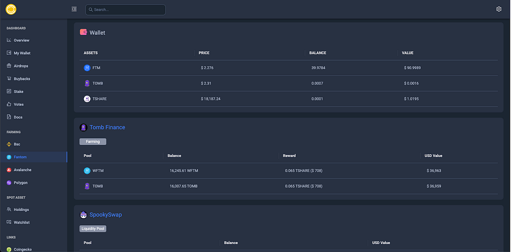Click the TOMB token icon in Wallet
The height and width of the screenshot is (252, 511).
coord(87,83)
